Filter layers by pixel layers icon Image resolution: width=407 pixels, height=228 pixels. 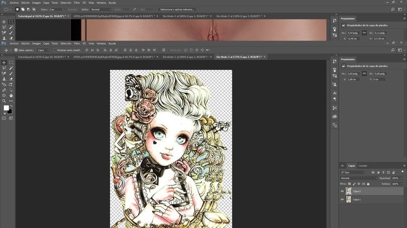(373, 172)
